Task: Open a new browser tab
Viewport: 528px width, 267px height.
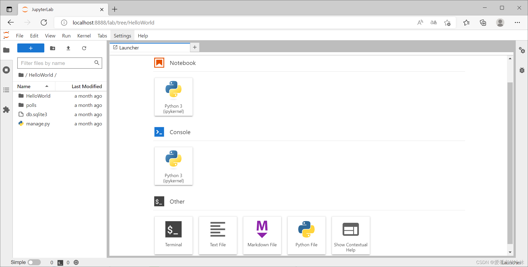Action: [115, 9]
